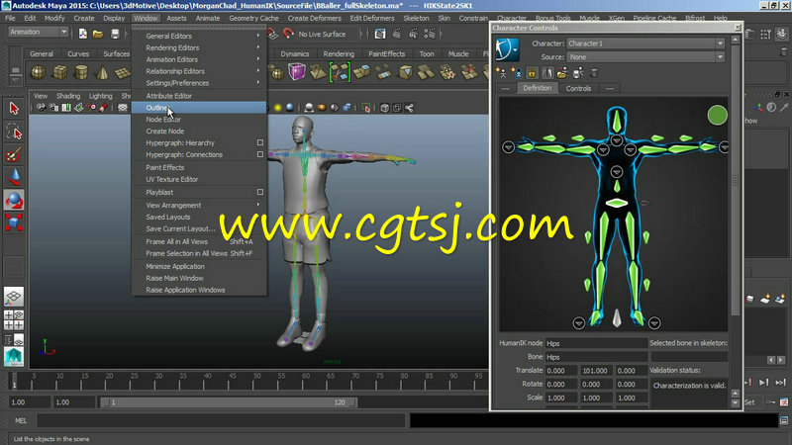Click the HumanIK node field showing Hips

tap(596, 343)
